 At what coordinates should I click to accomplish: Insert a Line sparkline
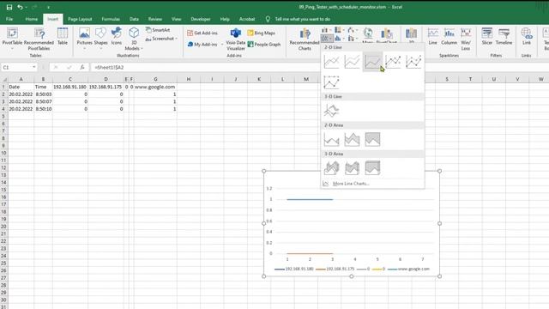coord(432,36)
